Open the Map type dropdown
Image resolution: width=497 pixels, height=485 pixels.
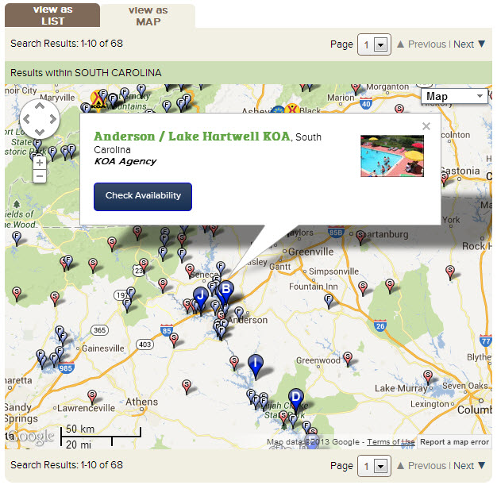[x=454, y=96]
